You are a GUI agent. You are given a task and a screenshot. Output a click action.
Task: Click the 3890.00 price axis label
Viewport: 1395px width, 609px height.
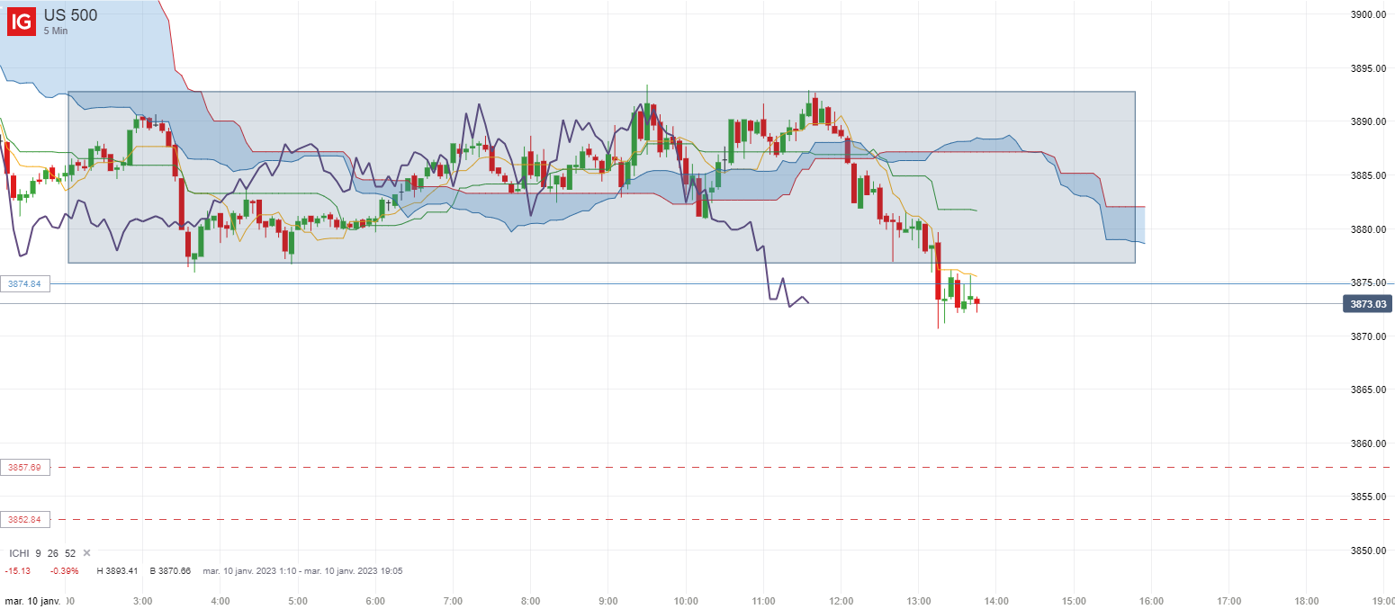click(1368, 121)
